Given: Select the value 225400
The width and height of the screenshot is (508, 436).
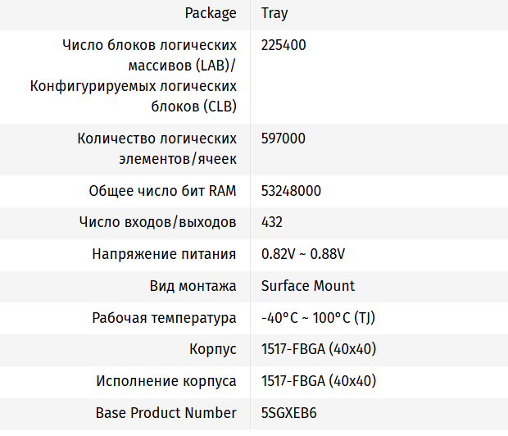Looking at the screenshot, I should point(283,45).
